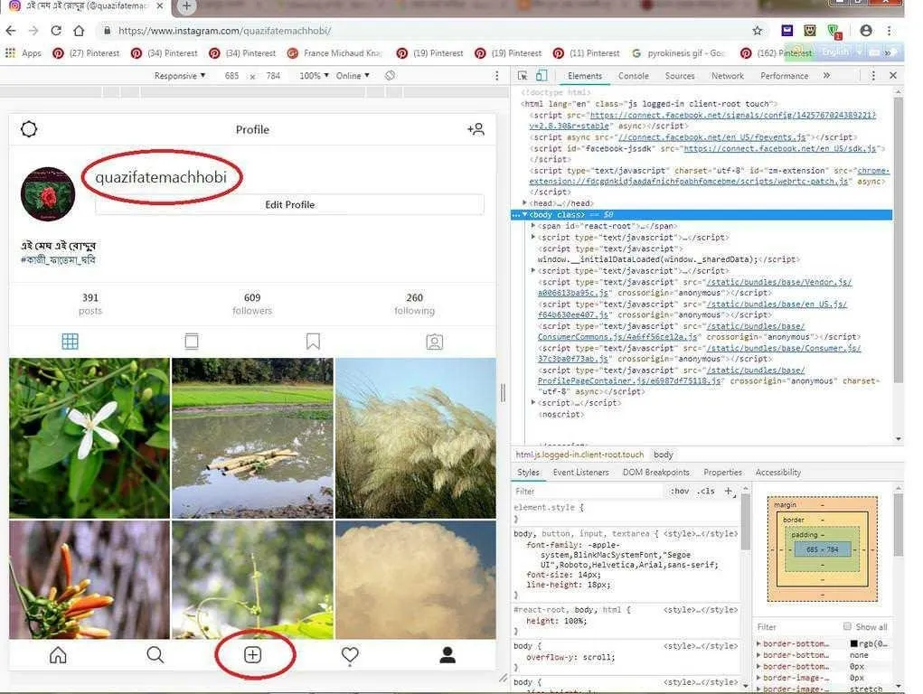
Task: Open the saved bookmark tab icon
Action: 313,342
